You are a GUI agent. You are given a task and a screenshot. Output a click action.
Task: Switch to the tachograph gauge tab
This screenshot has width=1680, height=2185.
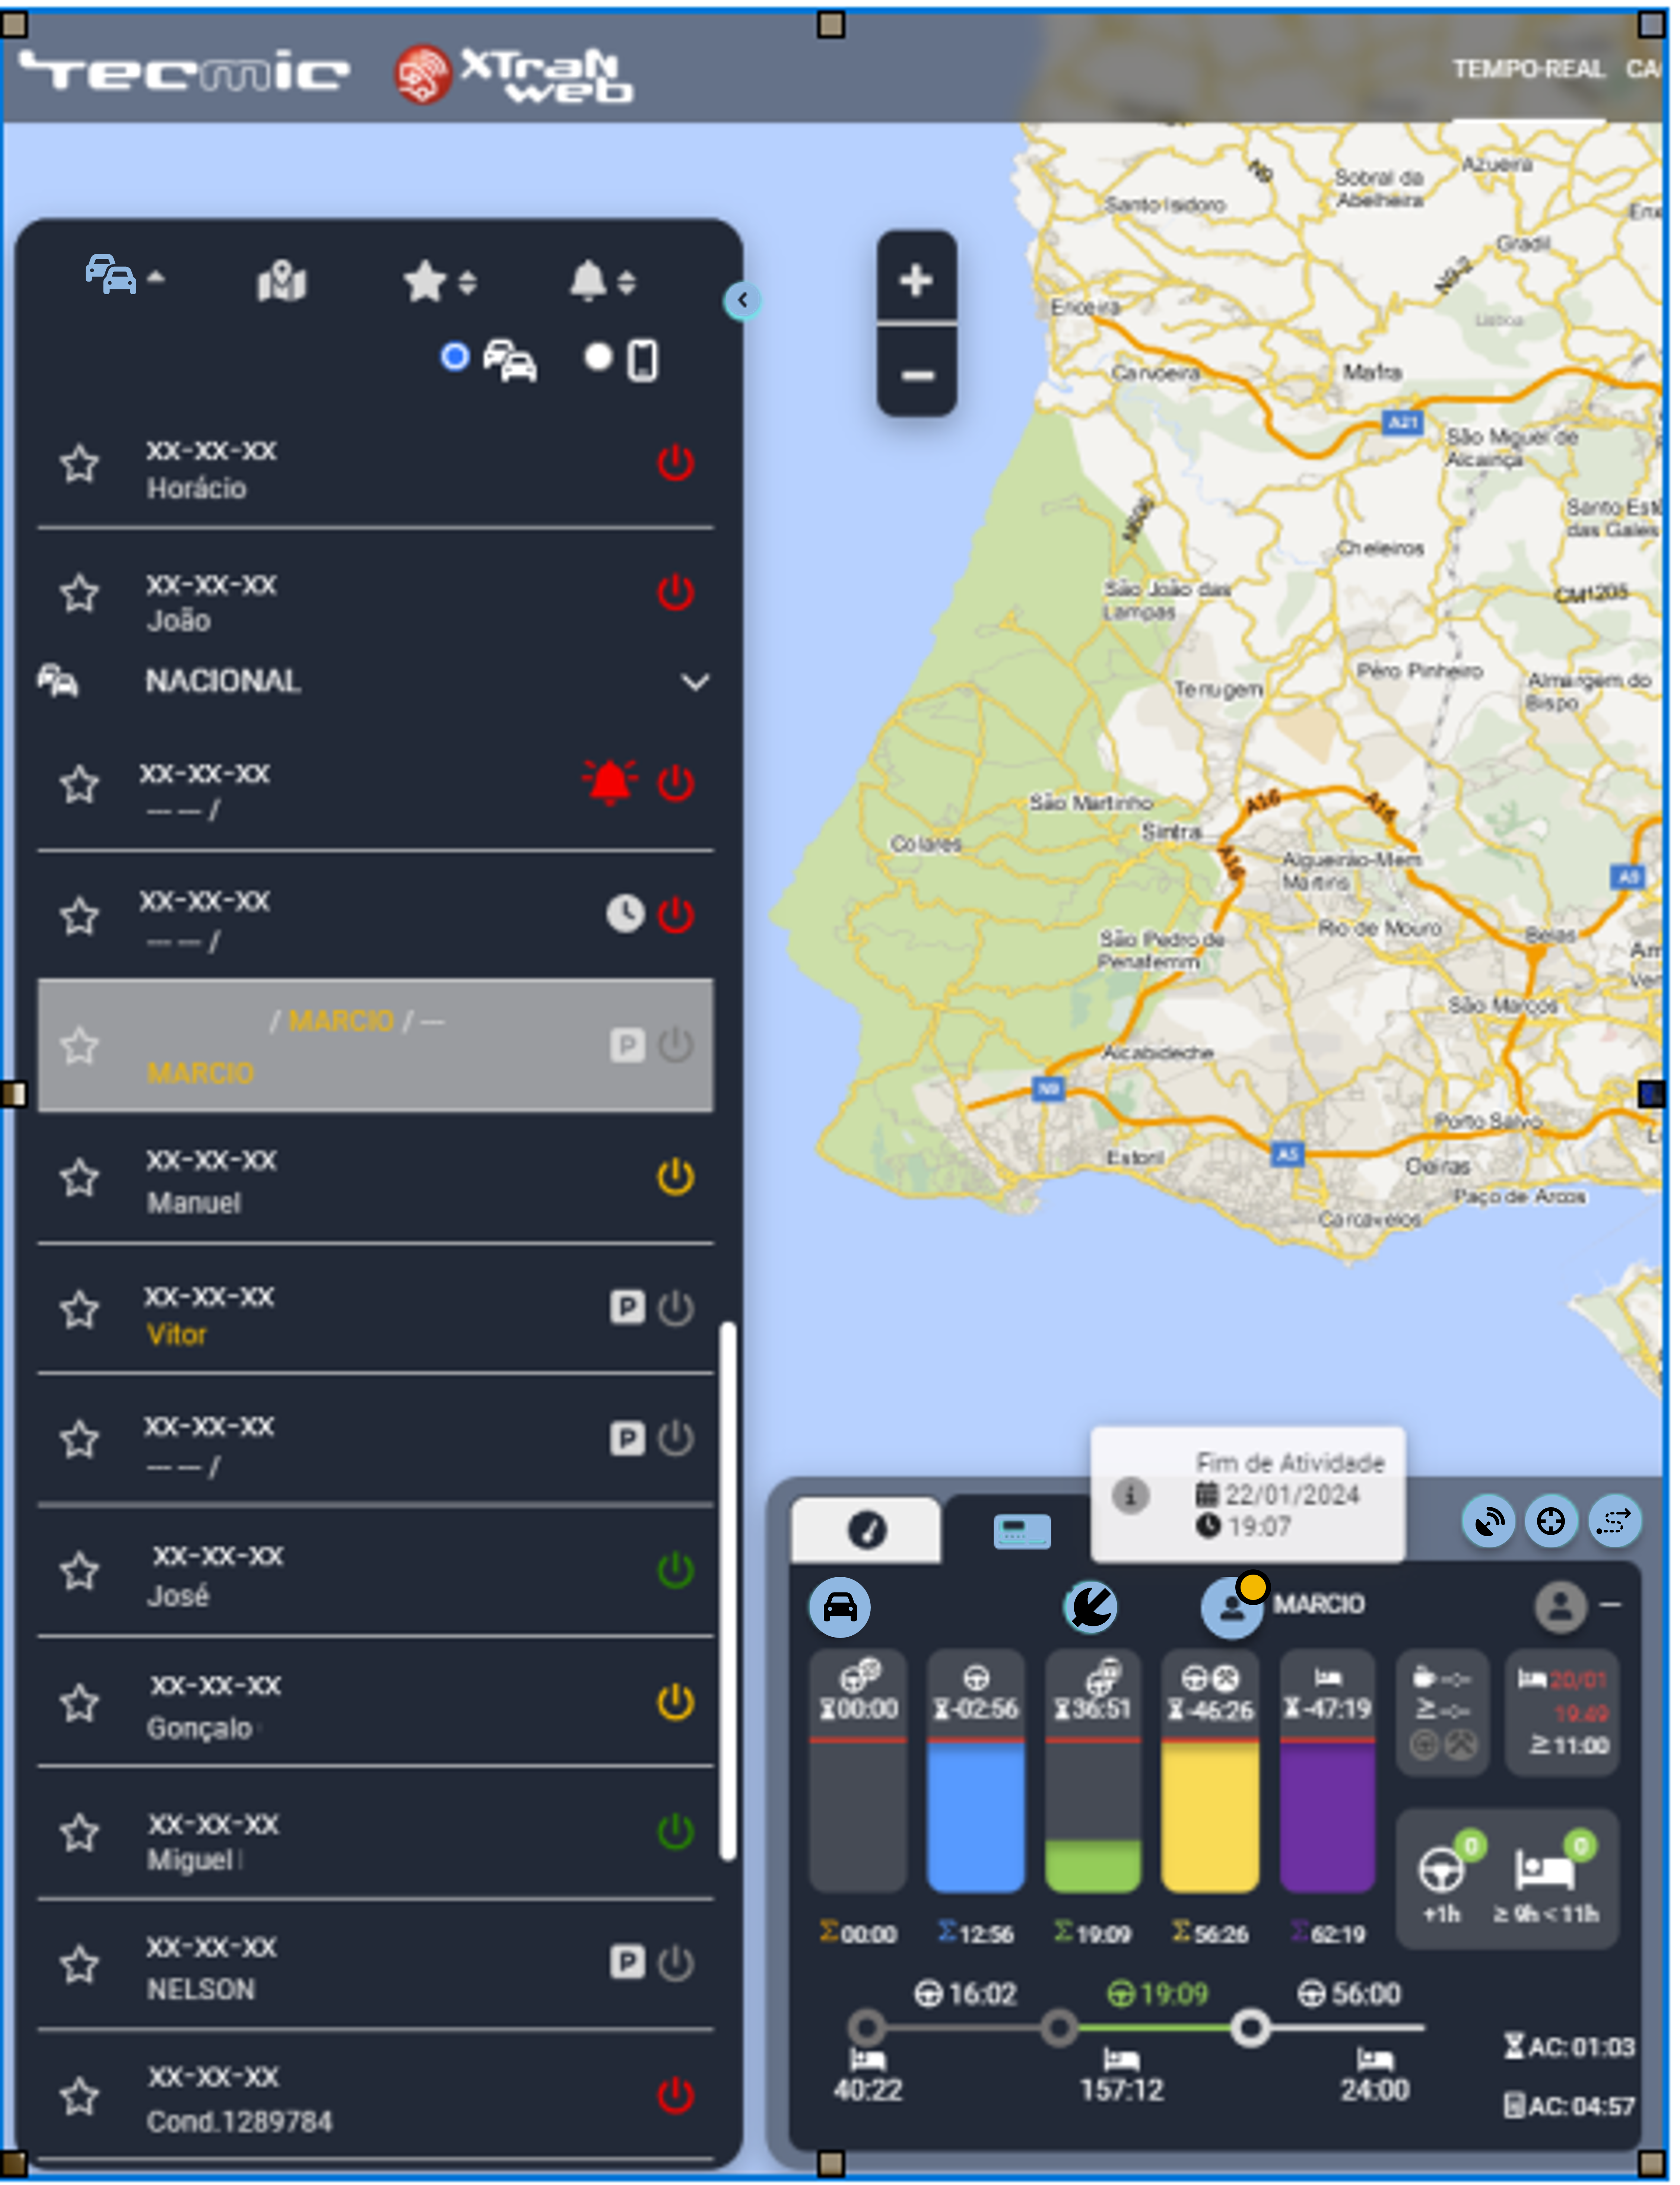[x=866, y=1529]
